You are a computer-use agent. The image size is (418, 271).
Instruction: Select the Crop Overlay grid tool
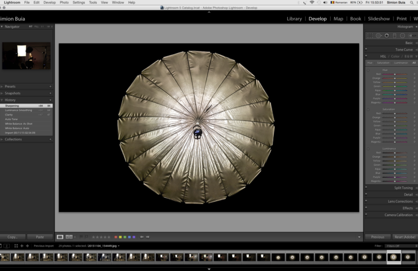370,35
